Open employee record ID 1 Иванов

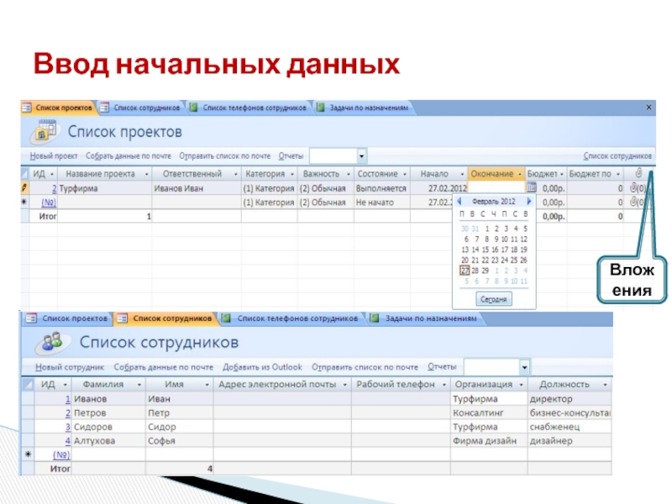[67, 399]
